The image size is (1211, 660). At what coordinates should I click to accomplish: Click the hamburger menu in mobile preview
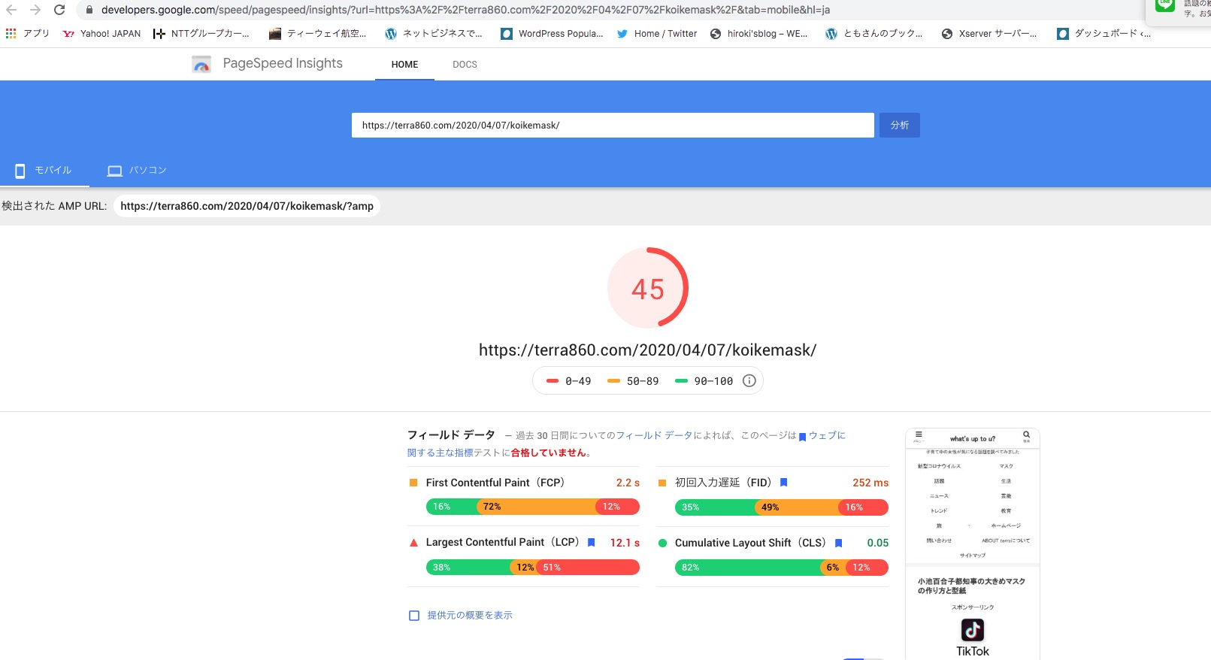pos(919,434)
